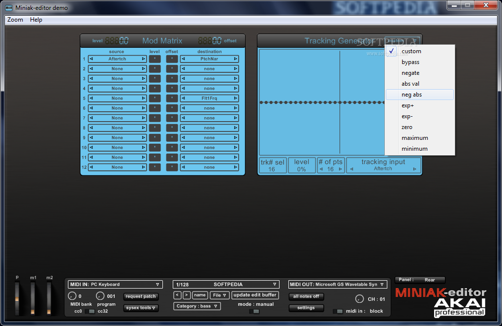Open the File dropdown

pyautogui.click(x=220, y=295)
